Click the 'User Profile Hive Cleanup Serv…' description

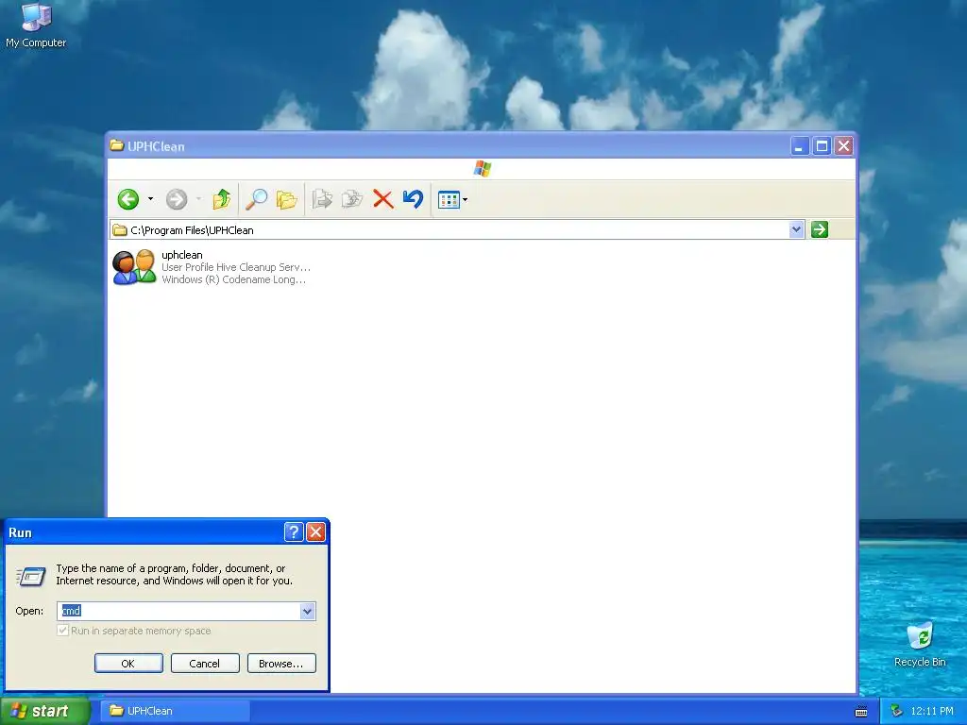tap(236, 267)
